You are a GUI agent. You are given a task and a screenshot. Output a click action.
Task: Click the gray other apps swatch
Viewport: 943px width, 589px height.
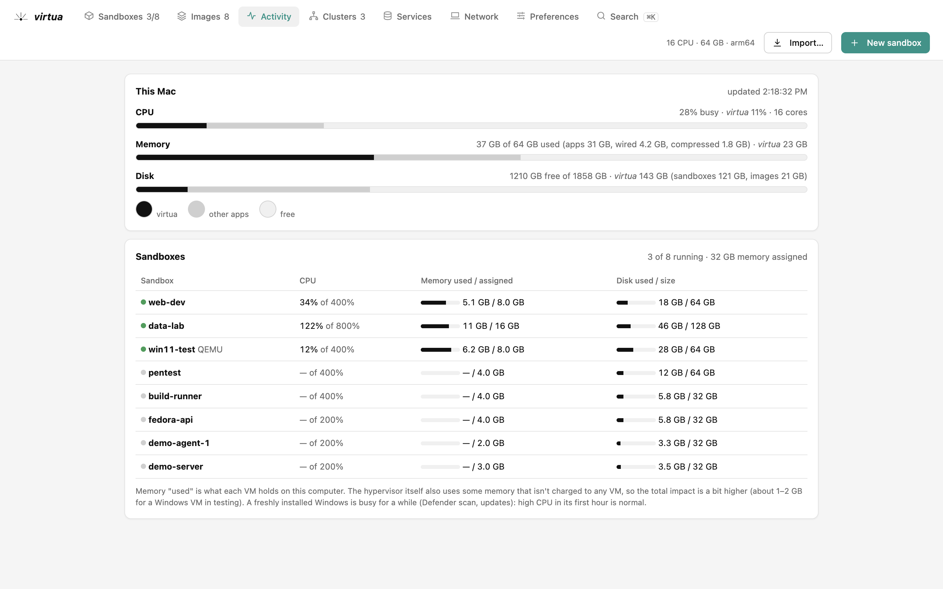[x=196, y=209]
